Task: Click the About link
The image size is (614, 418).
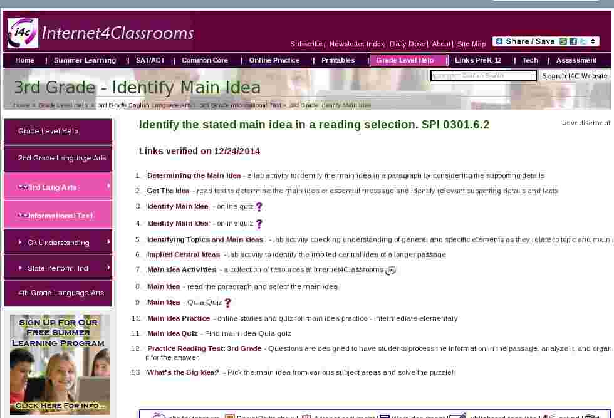Action: [441, 44]
